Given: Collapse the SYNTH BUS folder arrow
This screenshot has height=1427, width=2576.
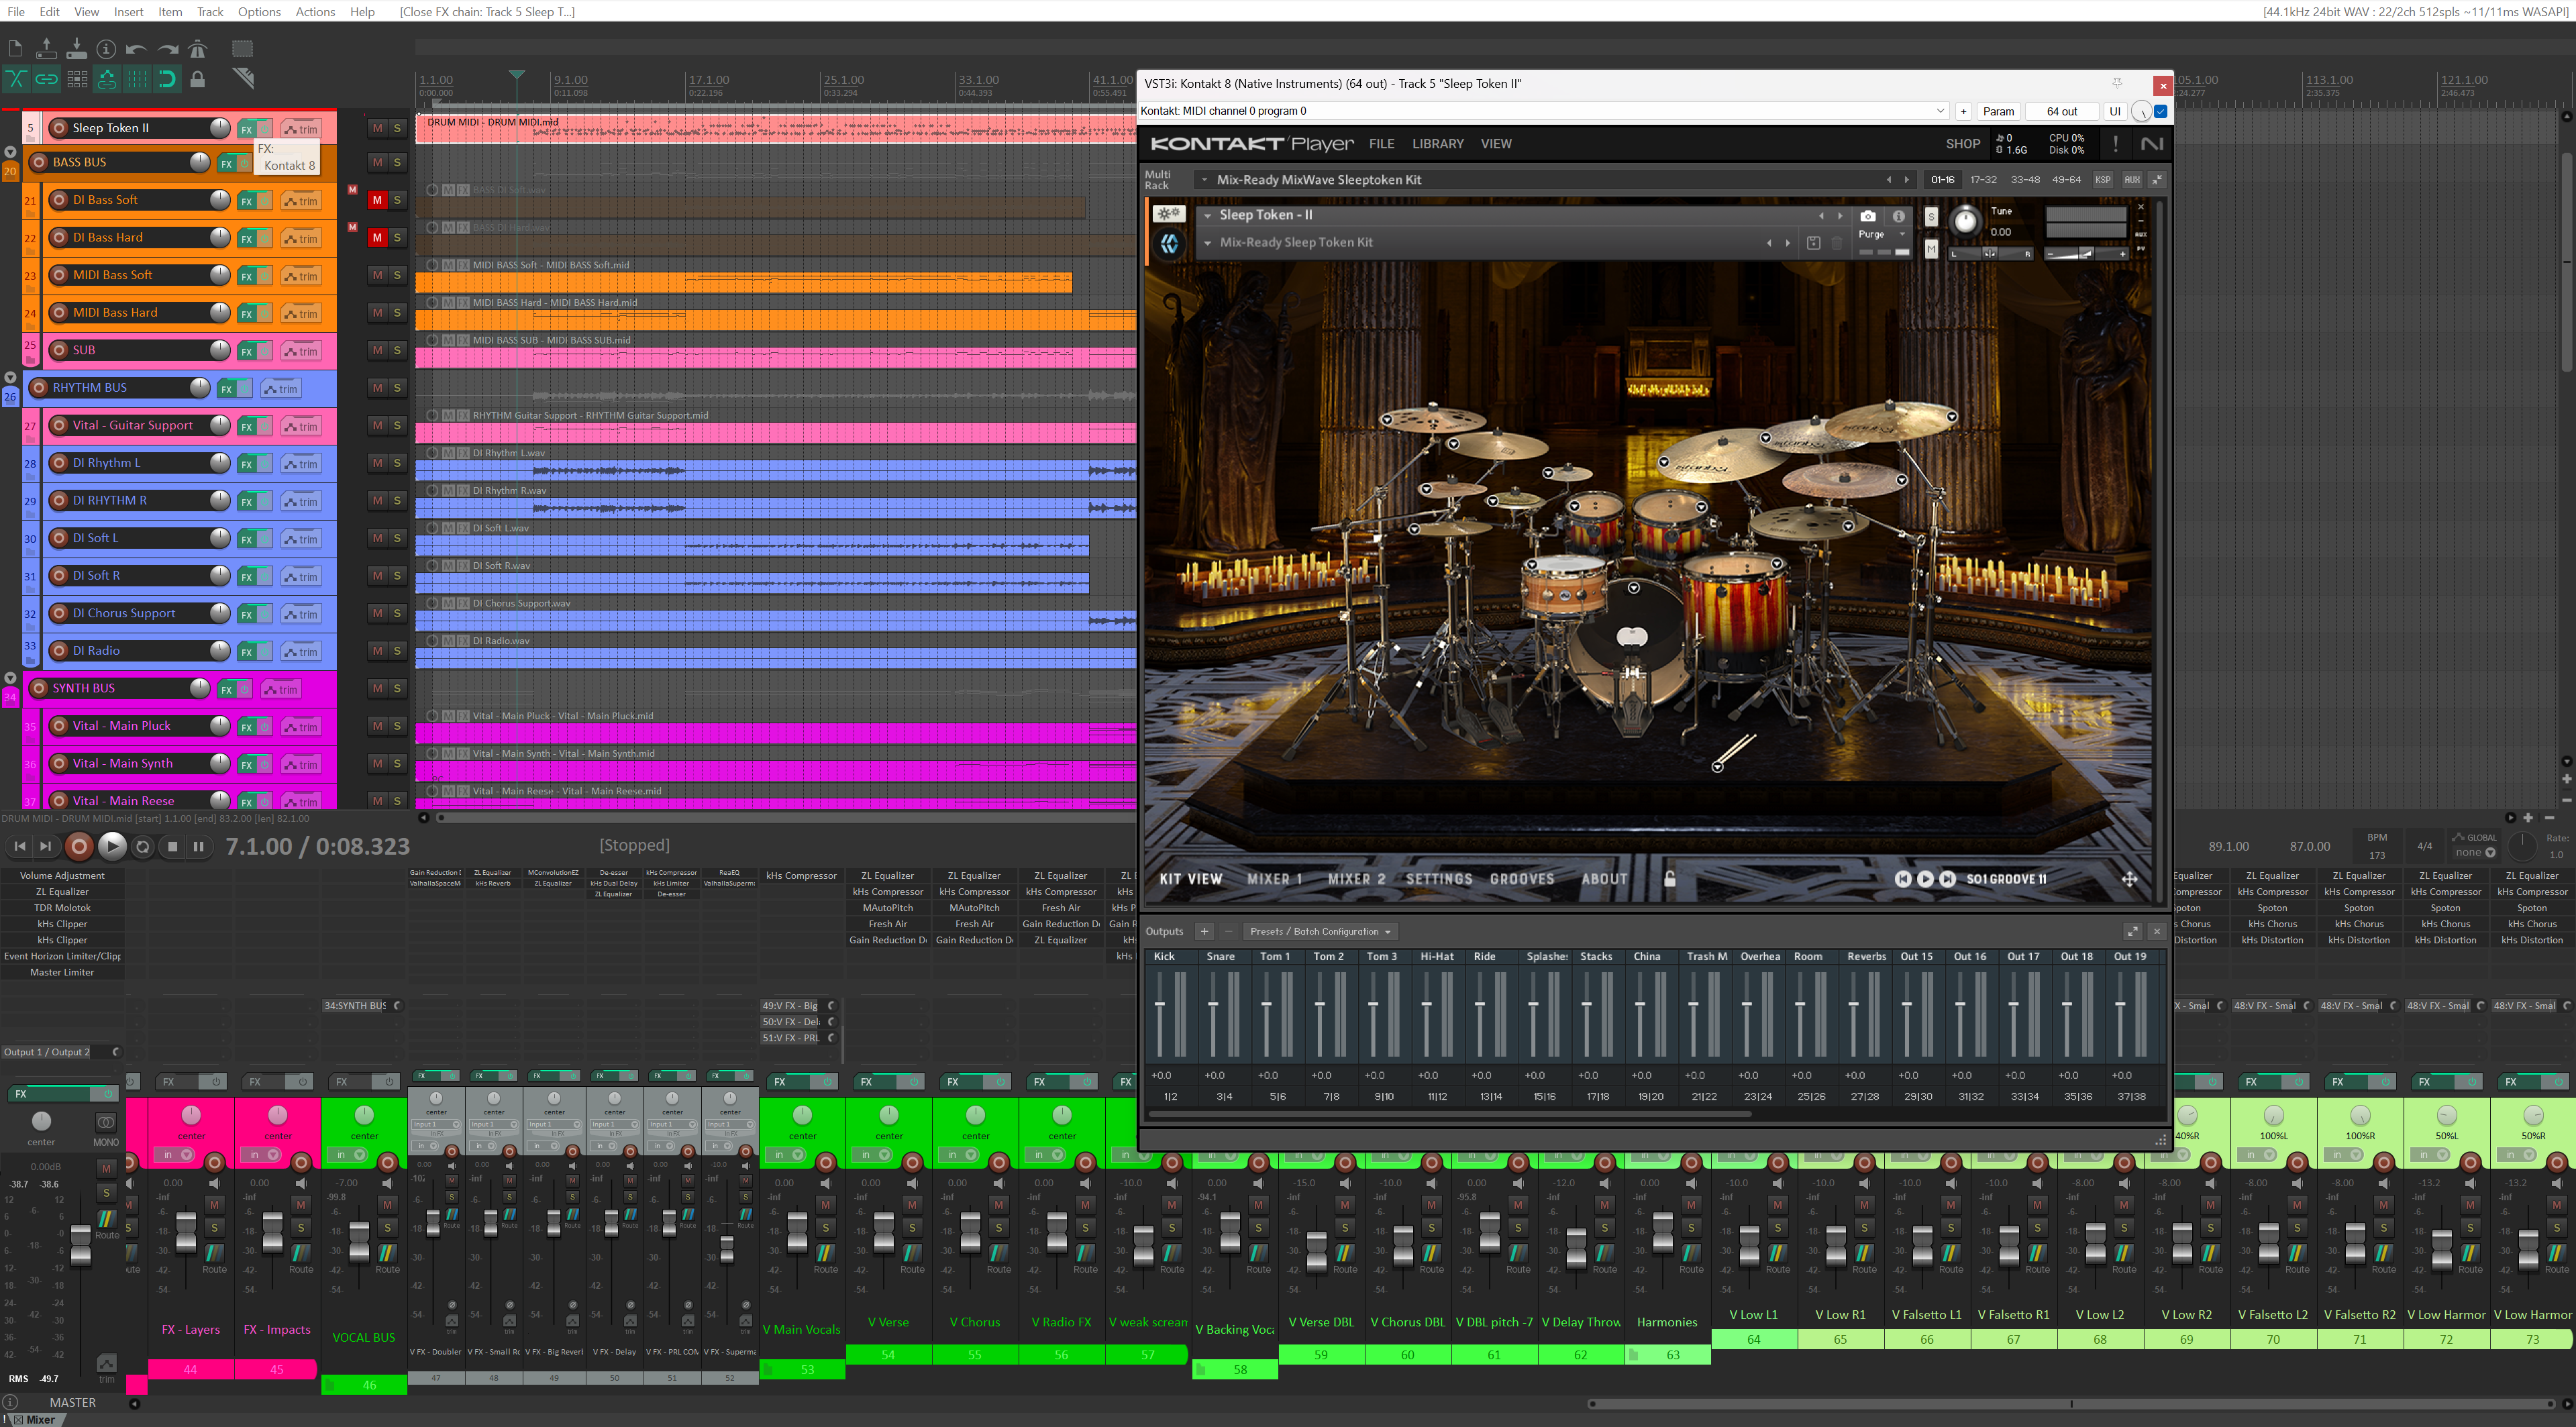Looking at the screenshot, I should [10, 678].
